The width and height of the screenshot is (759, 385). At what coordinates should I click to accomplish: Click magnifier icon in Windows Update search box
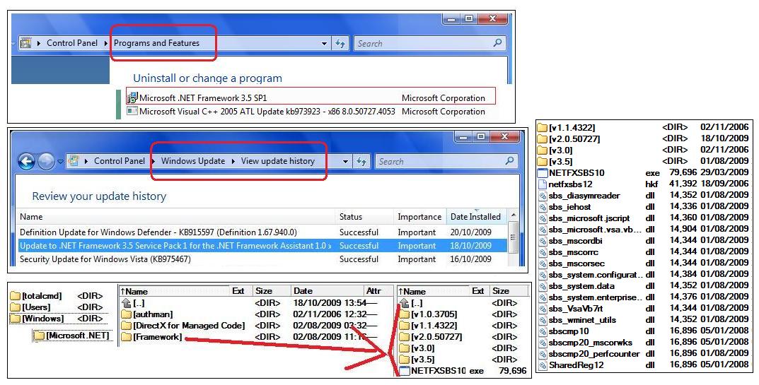[509, 161]
